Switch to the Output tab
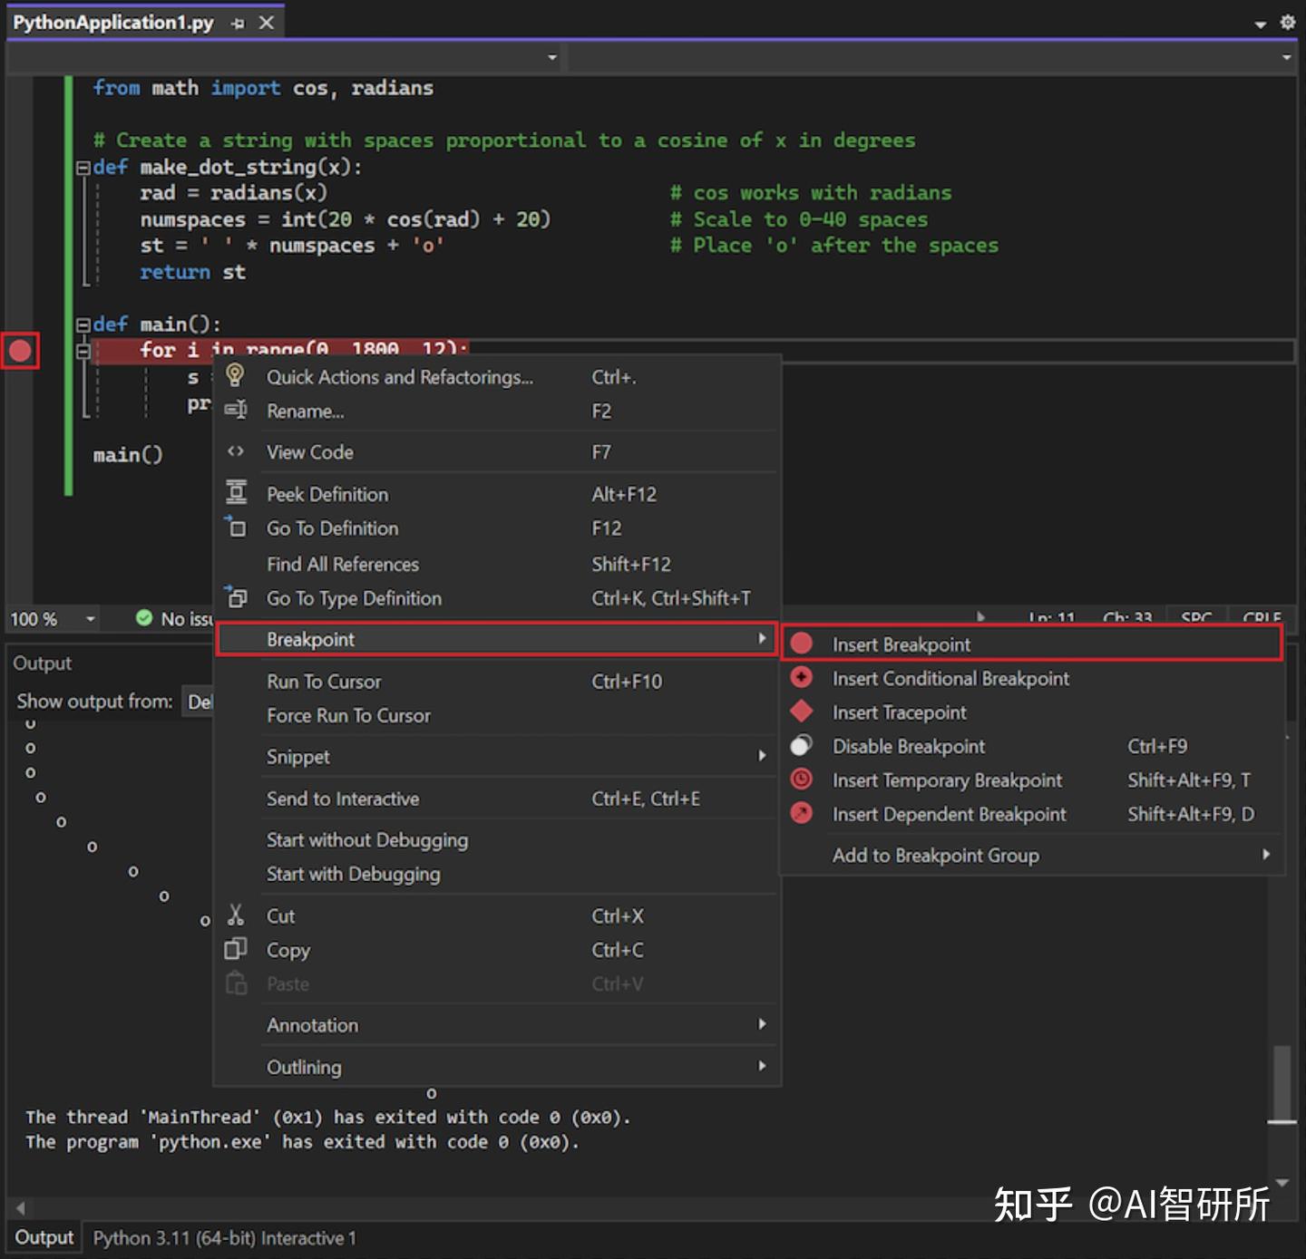 [x=43, y=1236]
